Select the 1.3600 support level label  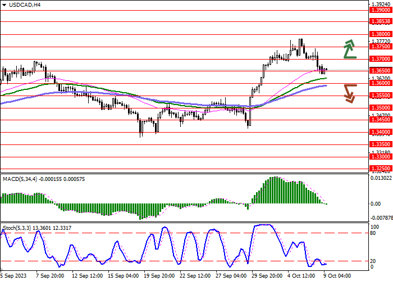point(381,83)
